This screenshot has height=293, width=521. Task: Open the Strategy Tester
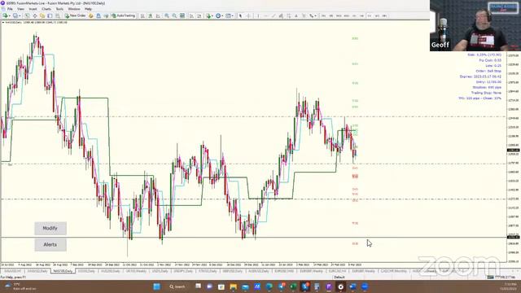pyautogui.click(x=58, y=15)
